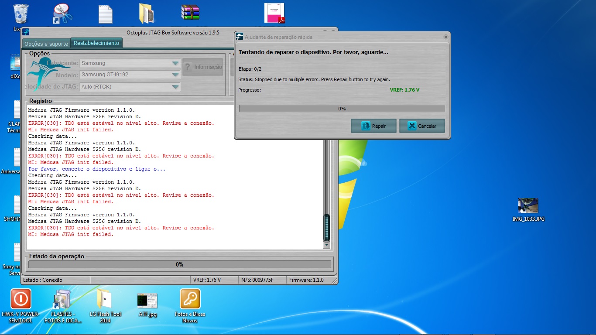The height and width of the screenshot is (335, 596).
Task: Click the 'Tentando de reparar o dispositivo' heading
Action: tap(313, 52)
